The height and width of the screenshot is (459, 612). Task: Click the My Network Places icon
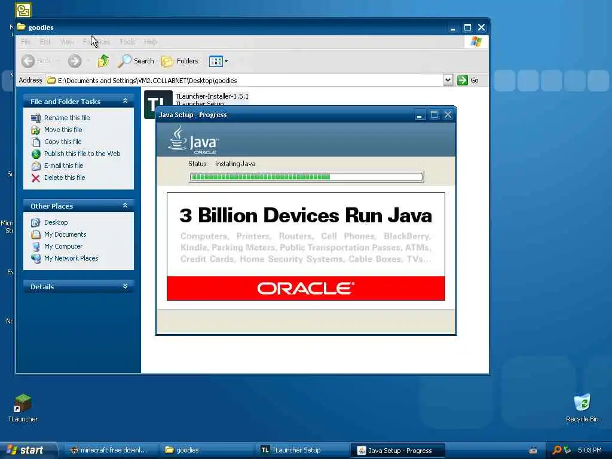click(35, 258)
